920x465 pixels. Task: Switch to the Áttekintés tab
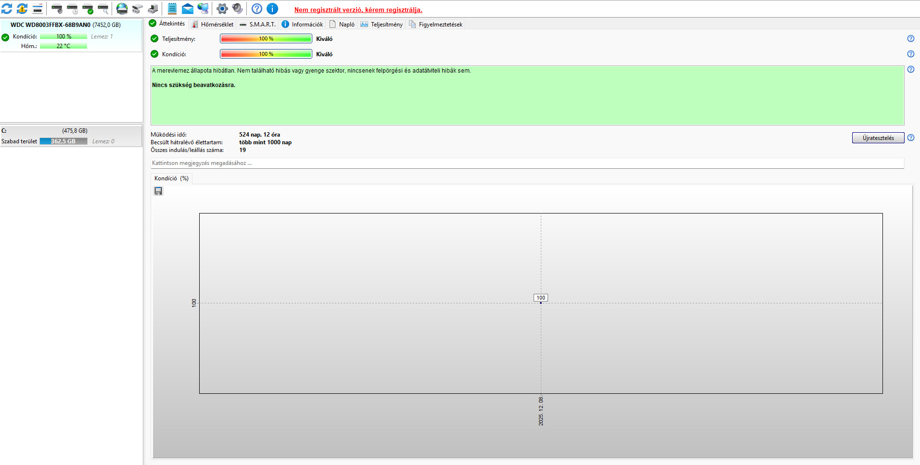click(167, 24)
